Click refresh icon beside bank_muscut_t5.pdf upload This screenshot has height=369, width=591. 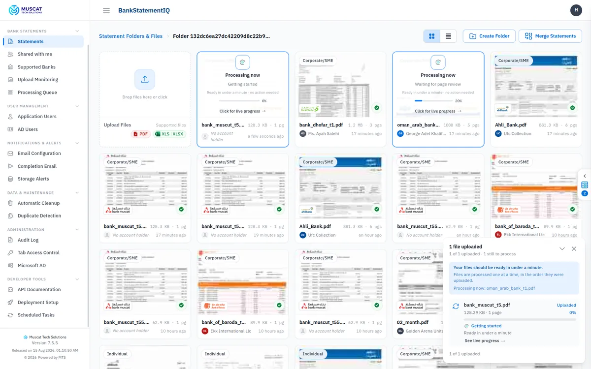point(456,306)
